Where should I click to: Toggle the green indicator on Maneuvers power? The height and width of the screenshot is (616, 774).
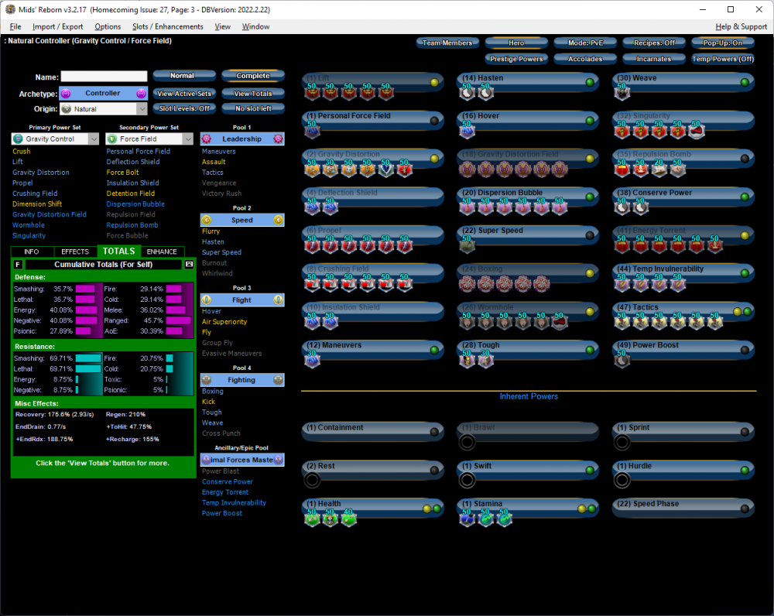click(x=435, y=350)
